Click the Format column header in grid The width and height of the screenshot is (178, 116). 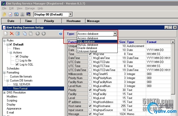(x=158, y=42)
